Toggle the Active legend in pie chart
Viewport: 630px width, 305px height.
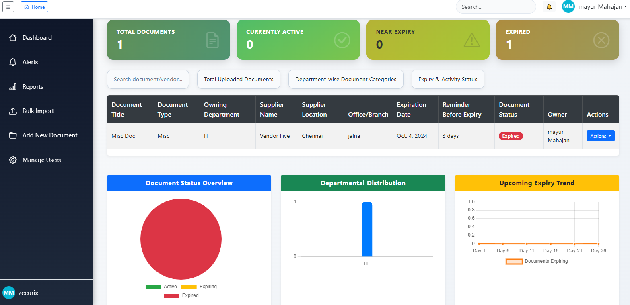click(161, 287)
